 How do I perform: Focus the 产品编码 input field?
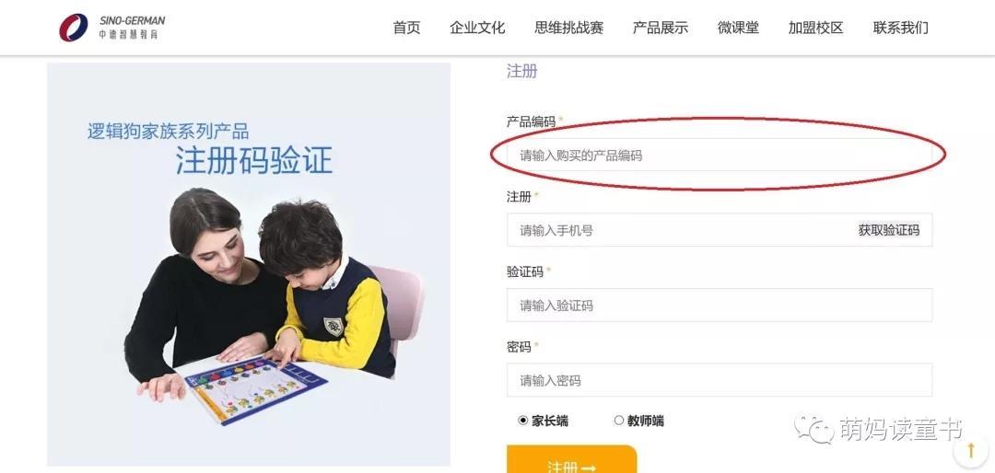[720, 156]
